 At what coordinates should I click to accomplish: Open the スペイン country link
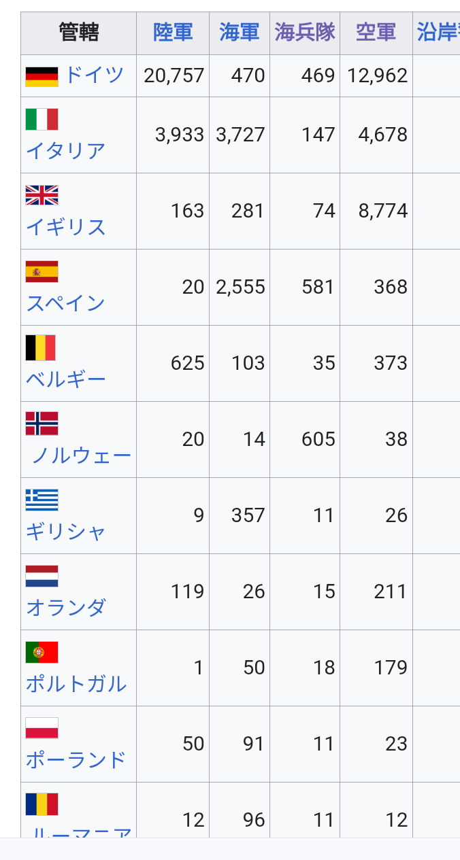pyautogui.click(x=66, y=303)
